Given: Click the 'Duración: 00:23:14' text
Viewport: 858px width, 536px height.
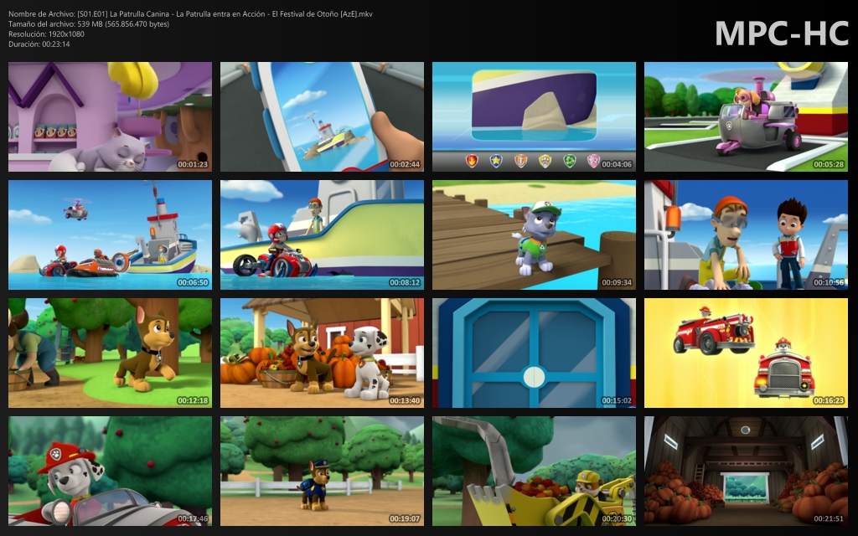Looking at the screenshot, I should (x=39, y=44).
